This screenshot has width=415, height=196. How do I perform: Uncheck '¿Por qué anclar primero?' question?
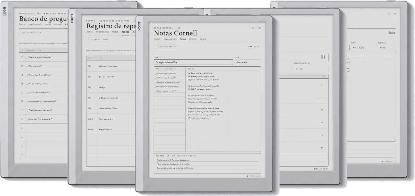[x=22, y=84]
